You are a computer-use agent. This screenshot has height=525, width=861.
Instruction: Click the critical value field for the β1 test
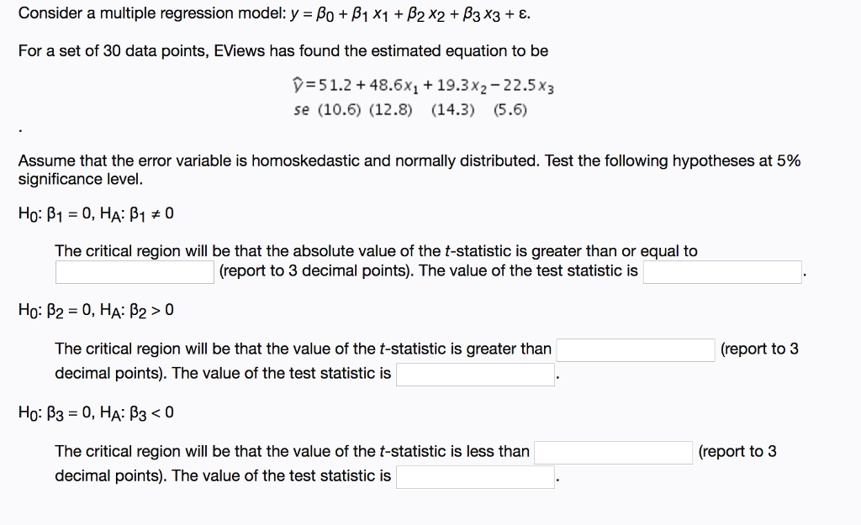135,272
